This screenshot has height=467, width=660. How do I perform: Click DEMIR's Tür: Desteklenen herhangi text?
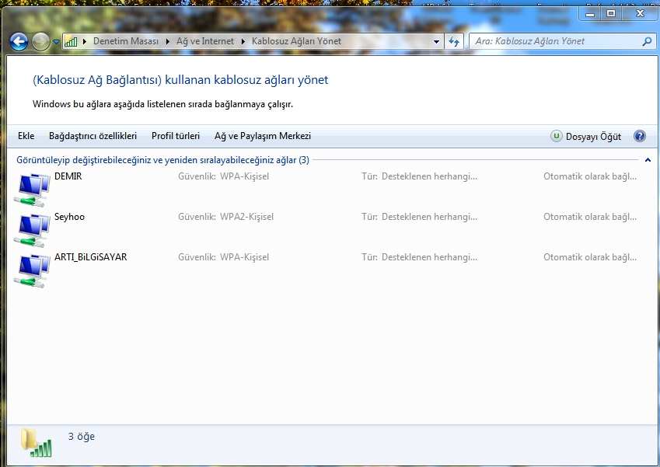point(419,176)
